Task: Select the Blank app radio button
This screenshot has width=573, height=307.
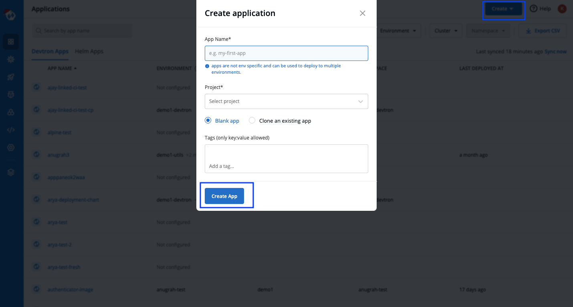Action: [208, 120]
